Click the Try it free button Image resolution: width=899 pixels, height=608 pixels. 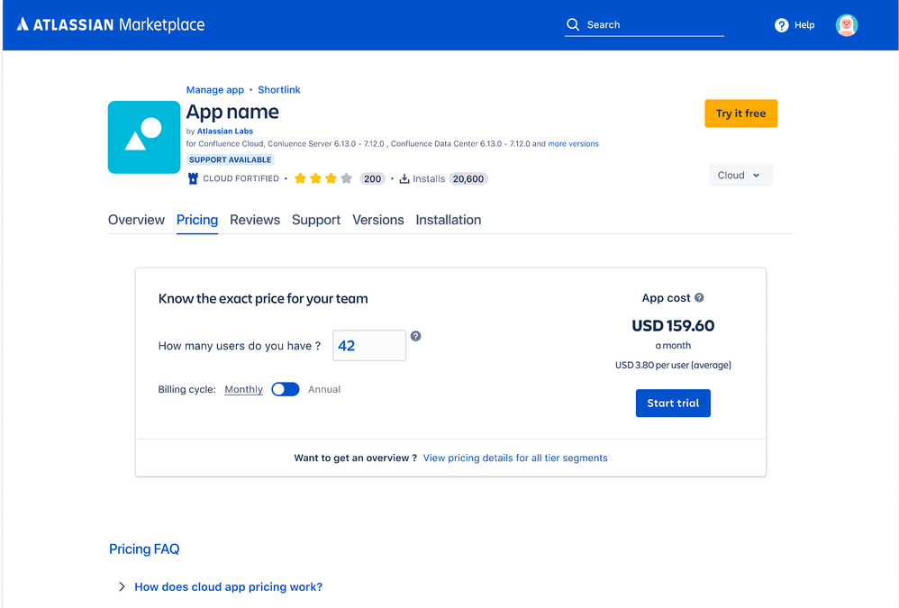click(x=740, y=113)
